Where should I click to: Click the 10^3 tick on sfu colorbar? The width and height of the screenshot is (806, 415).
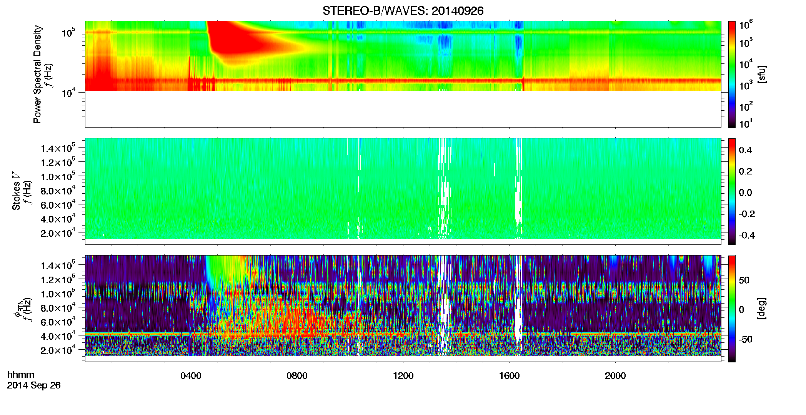click(746, 85)
